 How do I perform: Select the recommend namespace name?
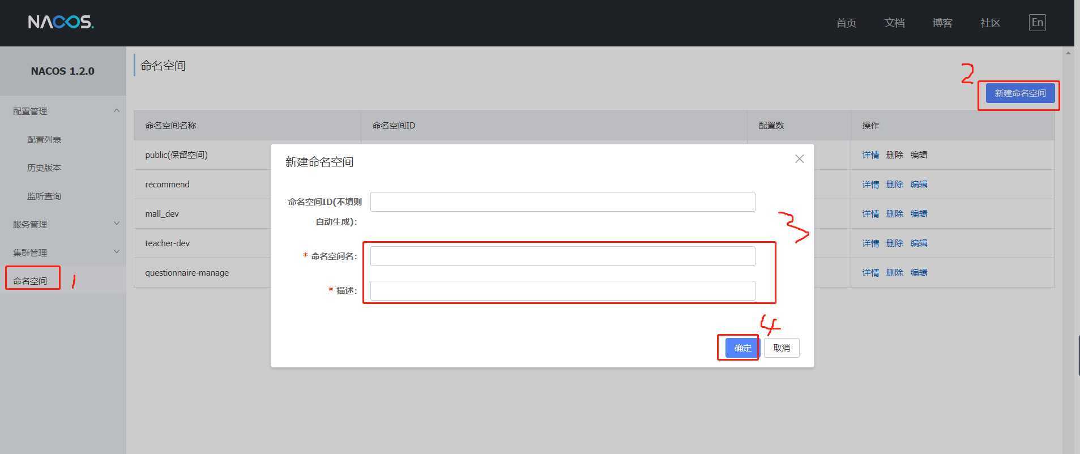tap(167, 185)
